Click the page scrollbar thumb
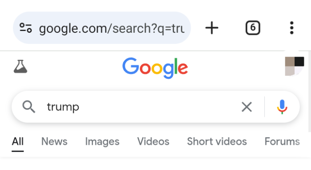The height and width of the screenshot is (170, 311). [310, 91]
